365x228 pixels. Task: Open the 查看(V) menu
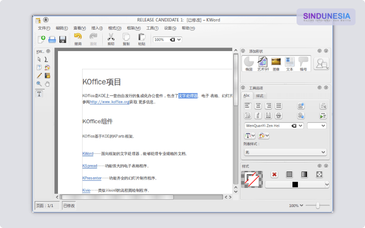79,28
